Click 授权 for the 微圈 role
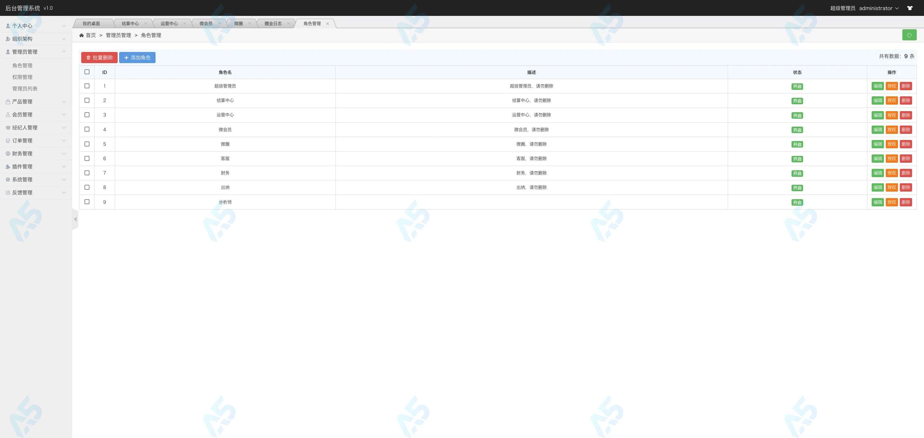 [x=892, y=144]
